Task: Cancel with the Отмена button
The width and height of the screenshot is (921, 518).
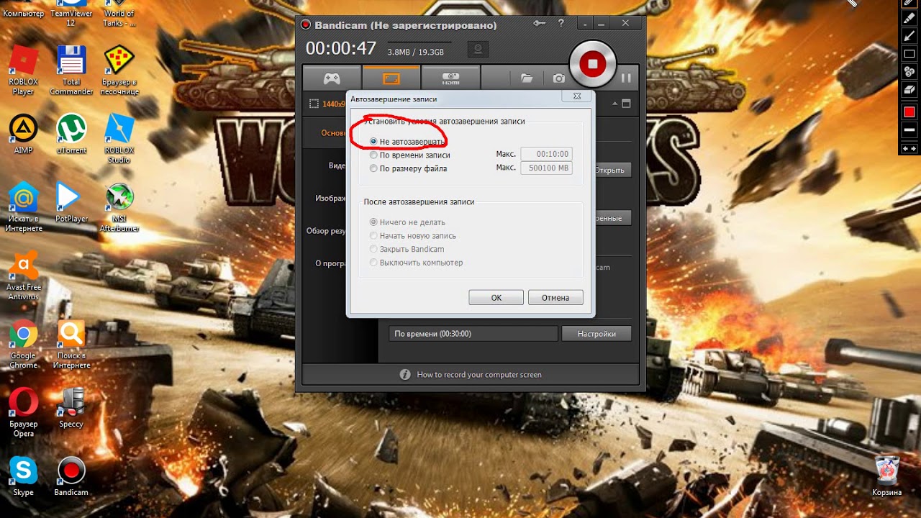Action: pos(555,297)
